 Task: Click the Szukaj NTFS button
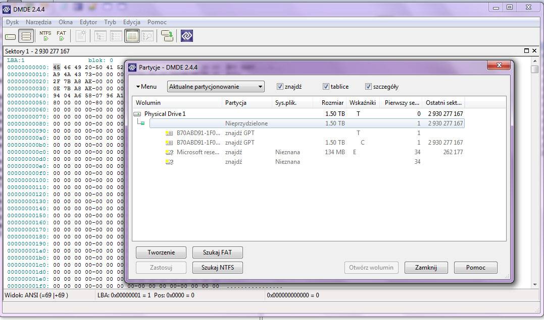218,268
